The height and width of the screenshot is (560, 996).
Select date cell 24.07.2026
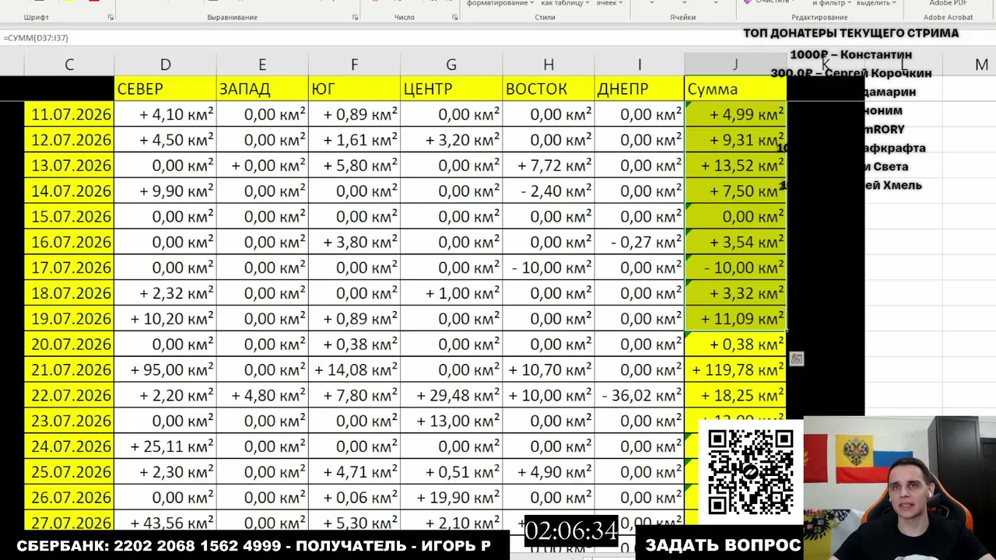tap(69, 446)
